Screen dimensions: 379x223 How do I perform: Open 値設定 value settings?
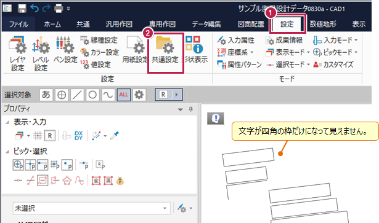96,65
